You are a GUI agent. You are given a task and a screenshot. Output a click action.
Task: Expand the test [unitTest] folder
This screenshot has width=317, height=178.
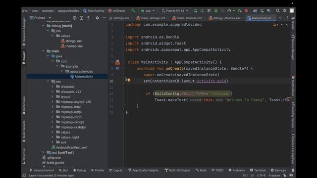click(x=43, y=152)
